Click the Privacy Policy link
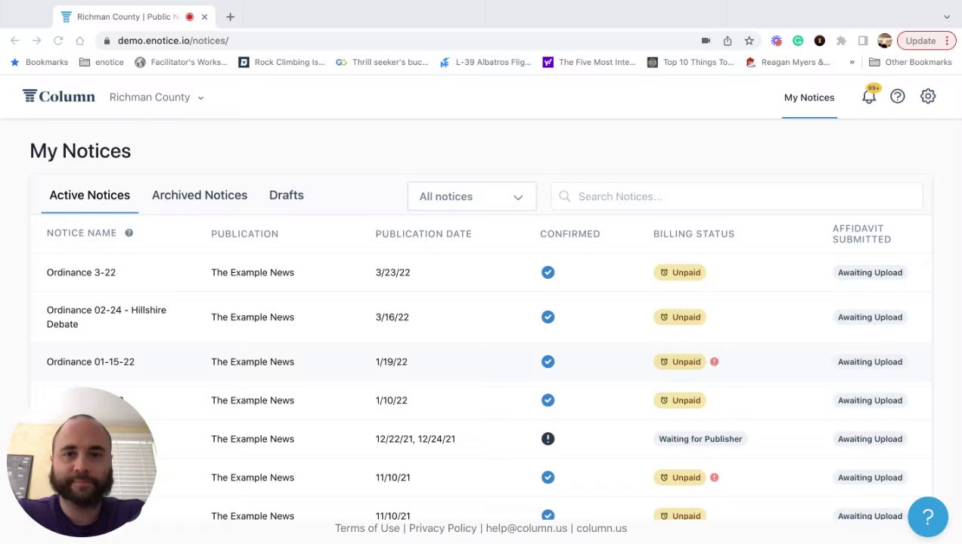 pos(442,528)
